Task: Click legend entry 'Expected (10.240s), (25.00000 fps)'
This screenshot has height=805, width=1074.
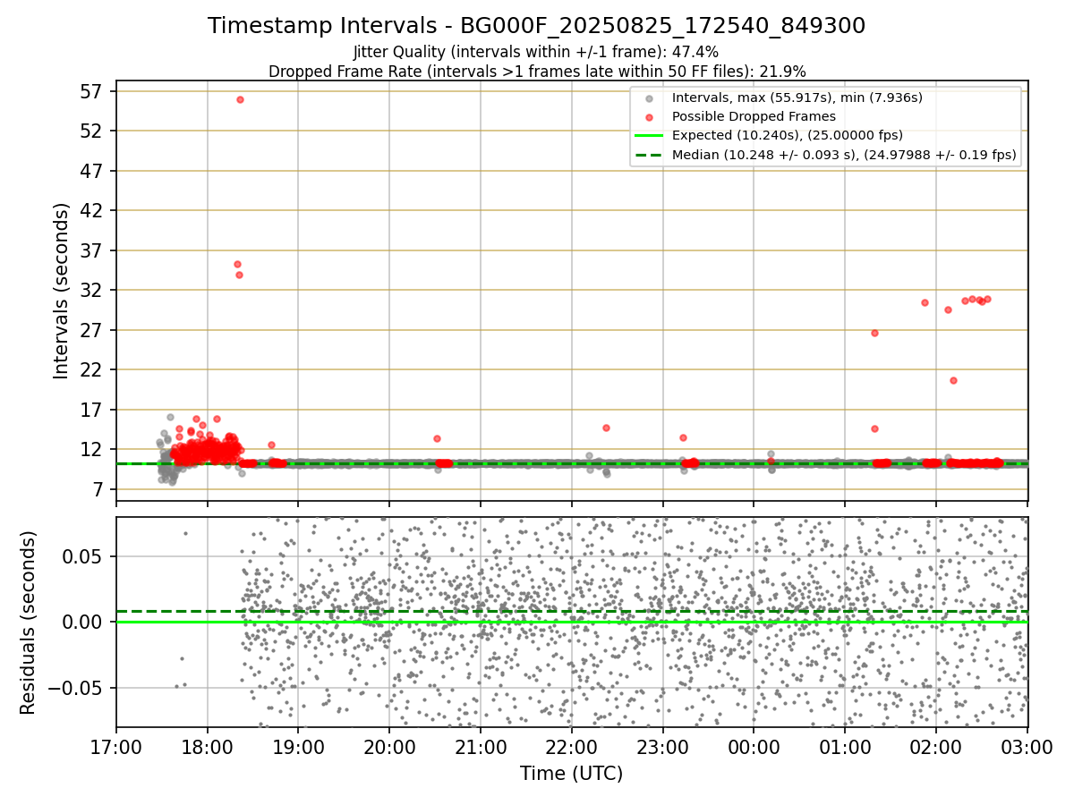Action: [787, 135]
